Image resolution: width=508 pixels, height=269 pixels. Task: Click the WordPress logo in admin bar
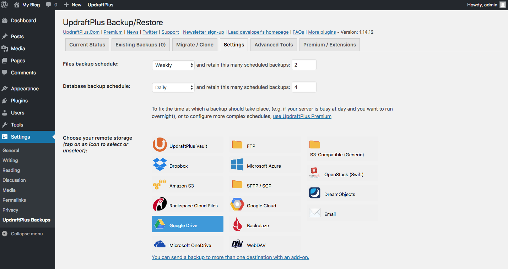pos(4,5)
